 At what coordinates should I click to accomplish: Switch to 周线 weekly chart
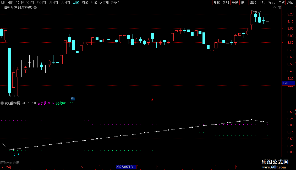[85, 2]
